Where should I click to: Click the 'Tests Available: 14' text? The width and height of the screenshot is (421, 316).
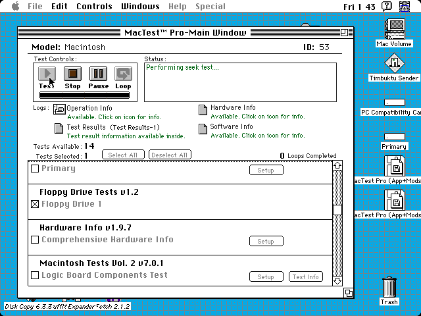(64, 146)
